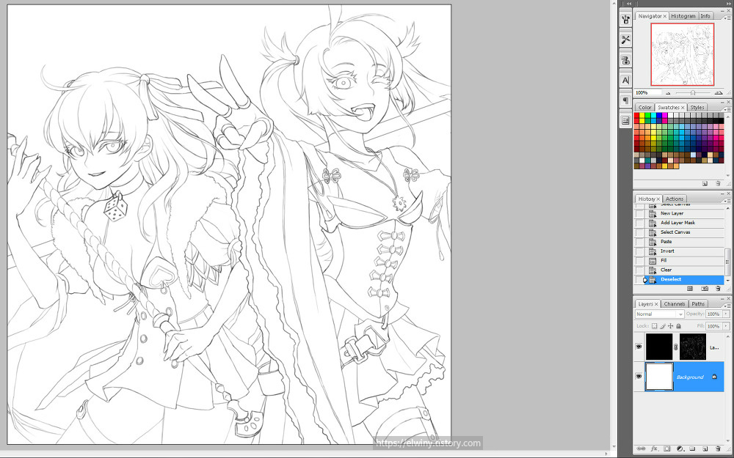Open the Layer Comps panel icon

point(625,121)
